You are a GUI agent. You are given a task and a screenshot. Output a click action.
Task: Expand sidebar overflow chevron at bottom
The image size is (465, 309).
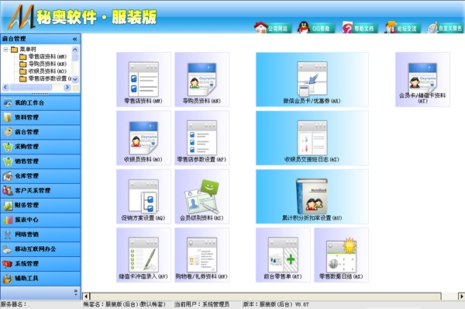tap(76, 293)
